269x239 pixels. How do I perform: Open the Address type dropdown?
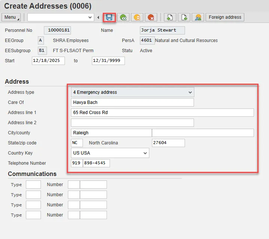[x=190, y=92]
